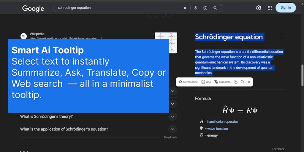Click Feedback under the knowledge panel
This screenshot has width=304, height=152.
(x=278, y=149)
